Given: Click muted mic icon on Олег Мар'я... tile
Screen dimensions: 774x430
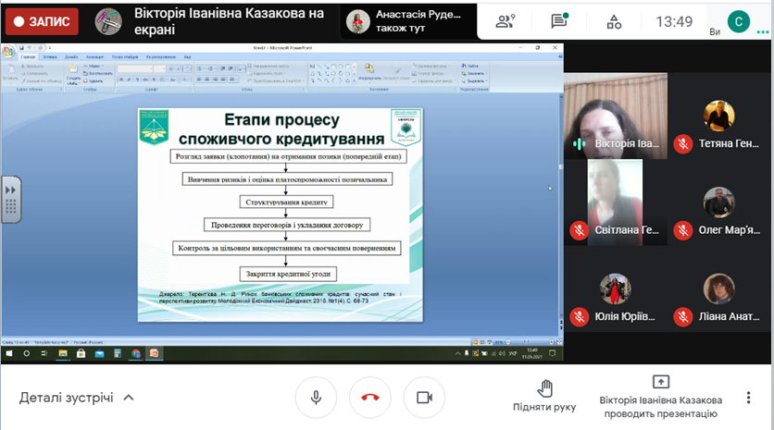Looking at the screenshot, I should pyautogui.click(x=683, y=230).
